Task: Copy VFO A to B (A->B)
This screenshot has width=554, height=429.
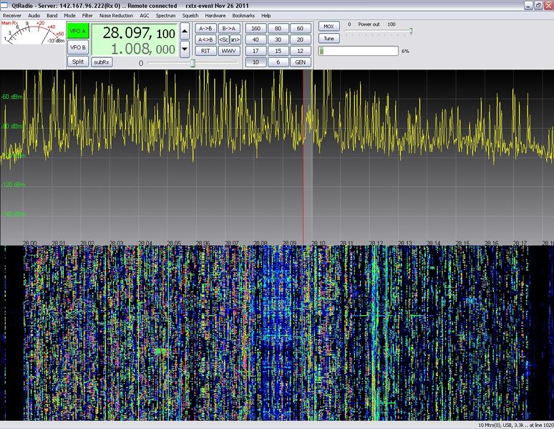Action: (206, 29)
